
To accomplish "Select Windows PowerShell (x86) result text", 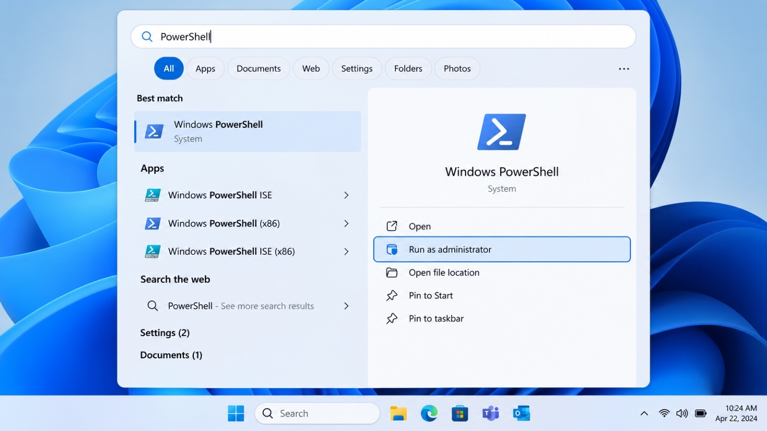I will (224, 223).
